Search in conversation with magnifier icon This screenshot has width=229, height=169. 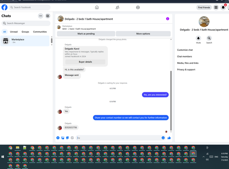(x=209, y=38)
